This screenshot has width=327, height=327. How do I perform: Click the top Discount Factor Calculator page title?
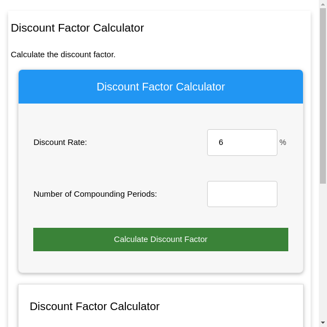coord(77,28)
